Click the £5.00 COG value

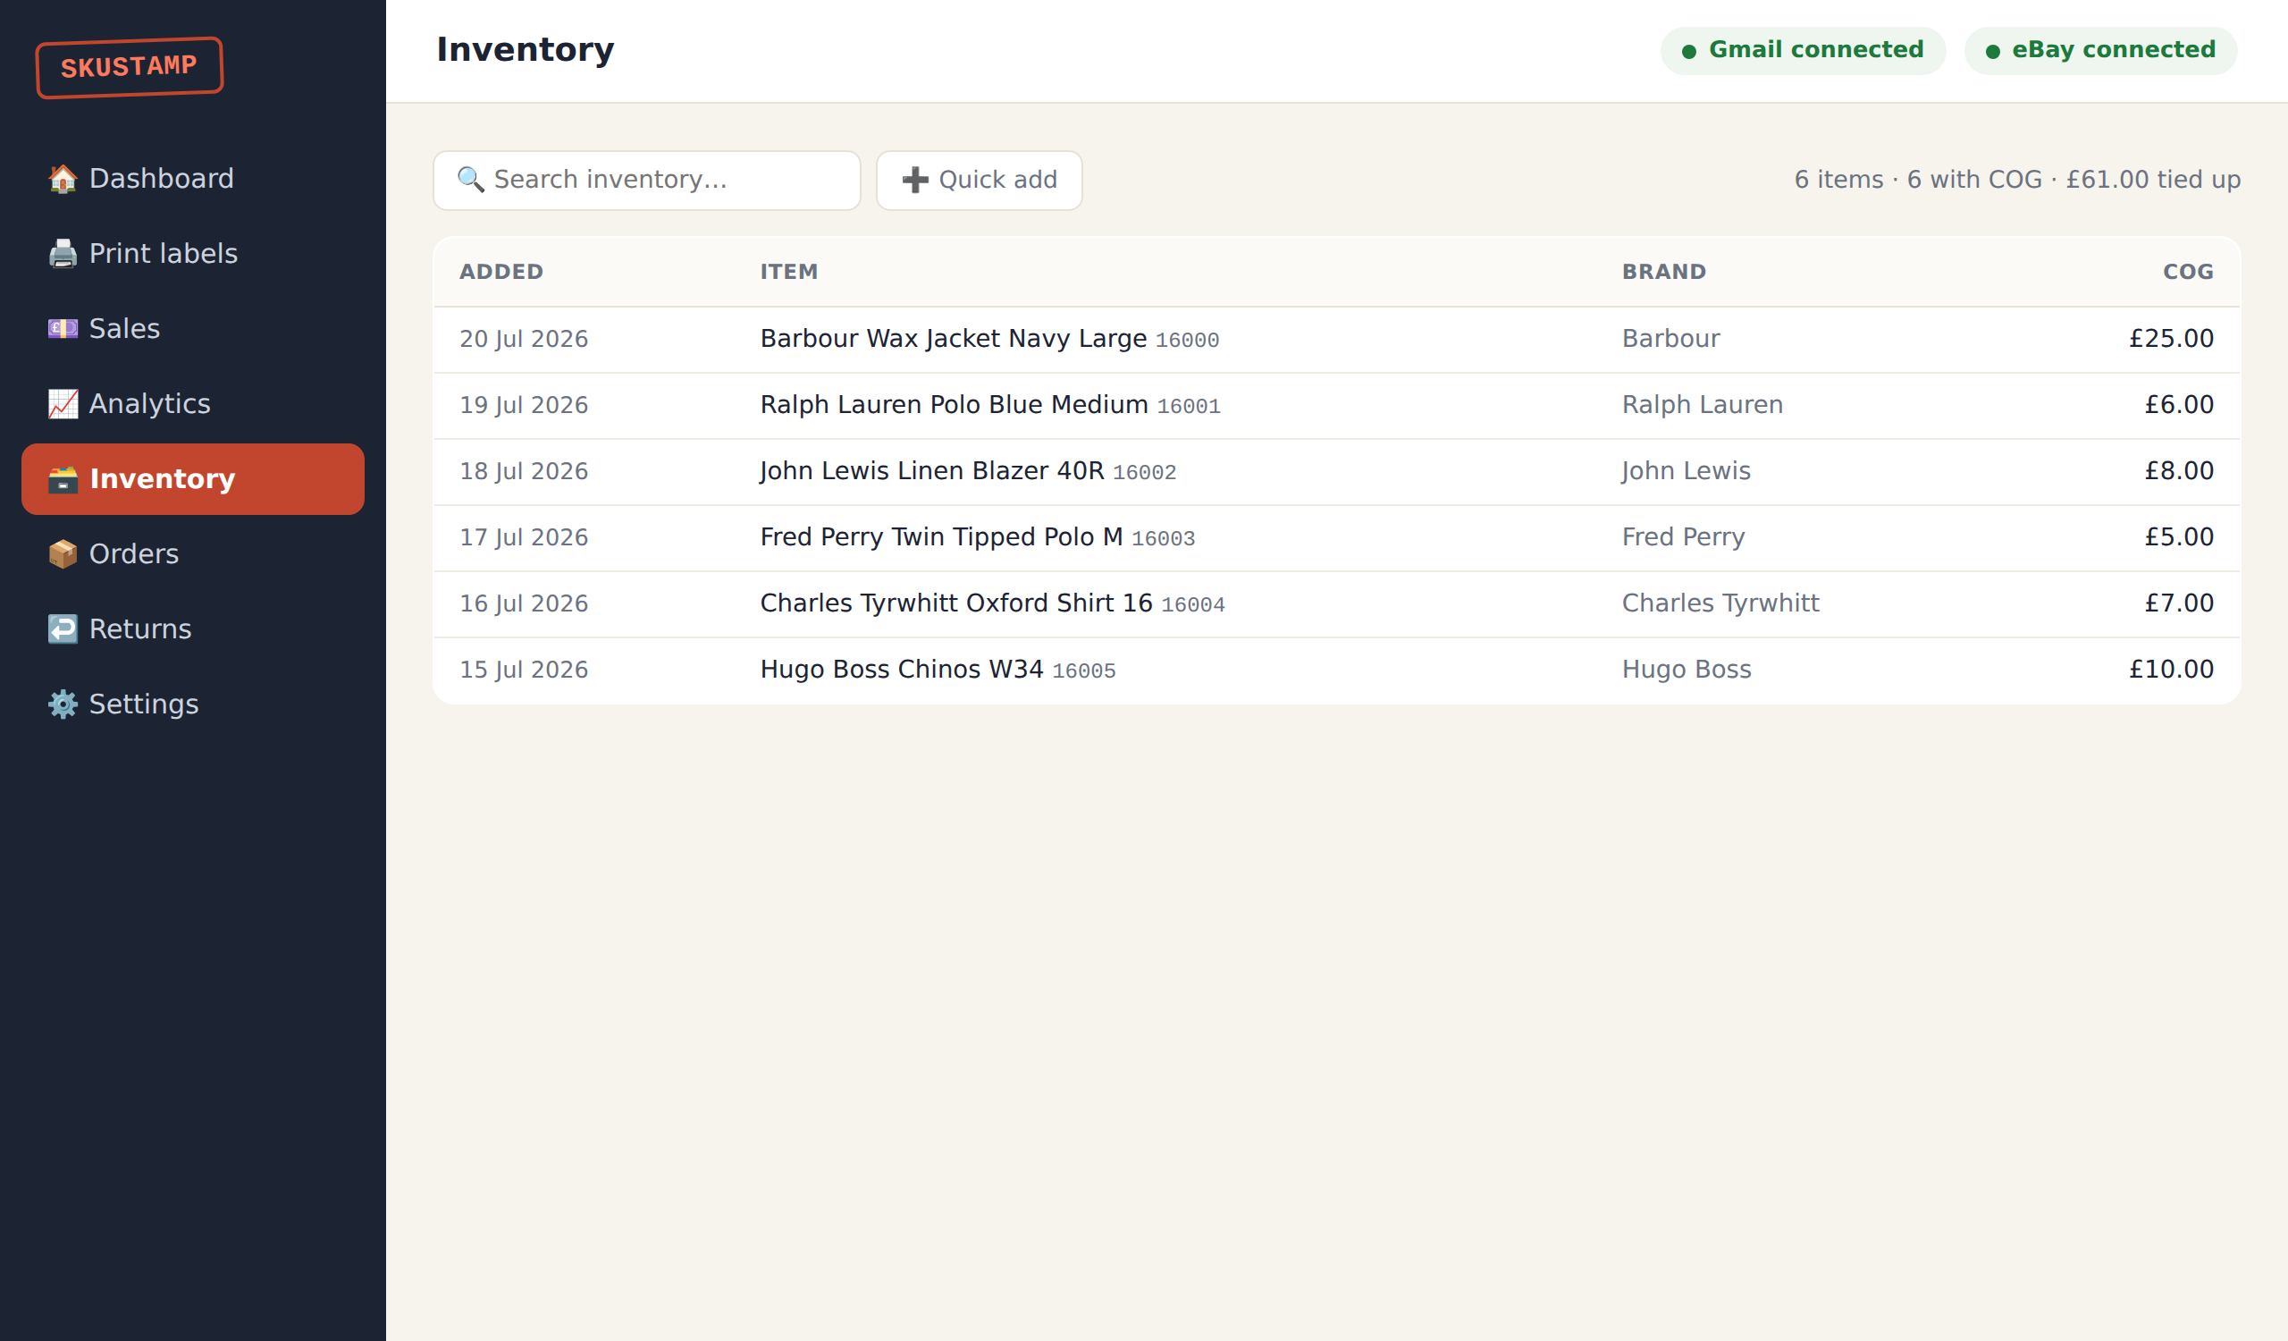2179,538
